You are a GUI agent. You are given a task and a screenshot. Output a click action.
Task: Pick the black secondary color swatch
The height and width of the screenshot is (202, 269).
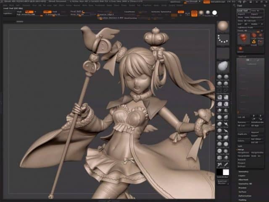point(219,172)
